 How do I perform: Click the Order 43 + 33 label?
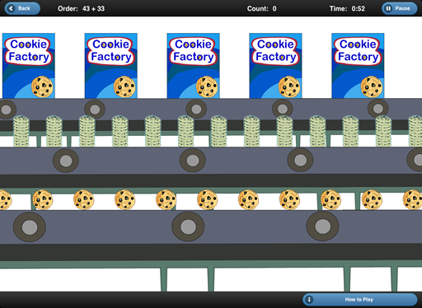coord(82,8)
